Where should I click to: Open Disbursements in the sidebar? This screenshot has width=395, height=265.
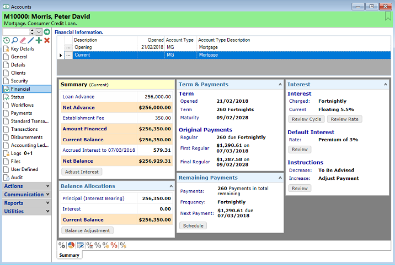(26, 137)
